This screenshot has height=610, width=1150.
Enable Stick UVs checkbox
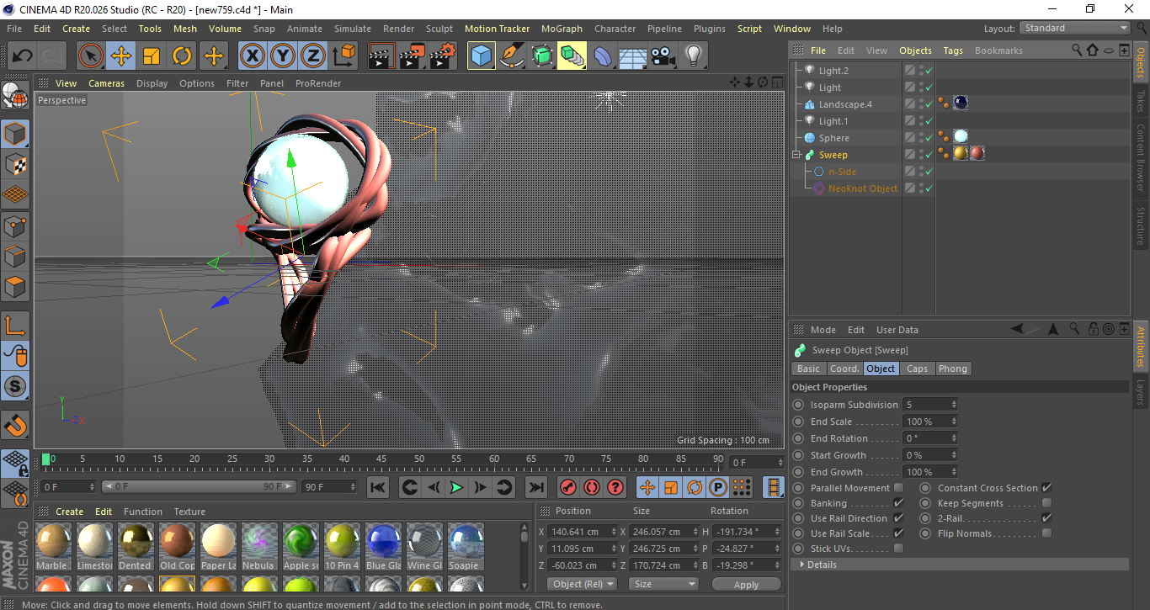898,549
